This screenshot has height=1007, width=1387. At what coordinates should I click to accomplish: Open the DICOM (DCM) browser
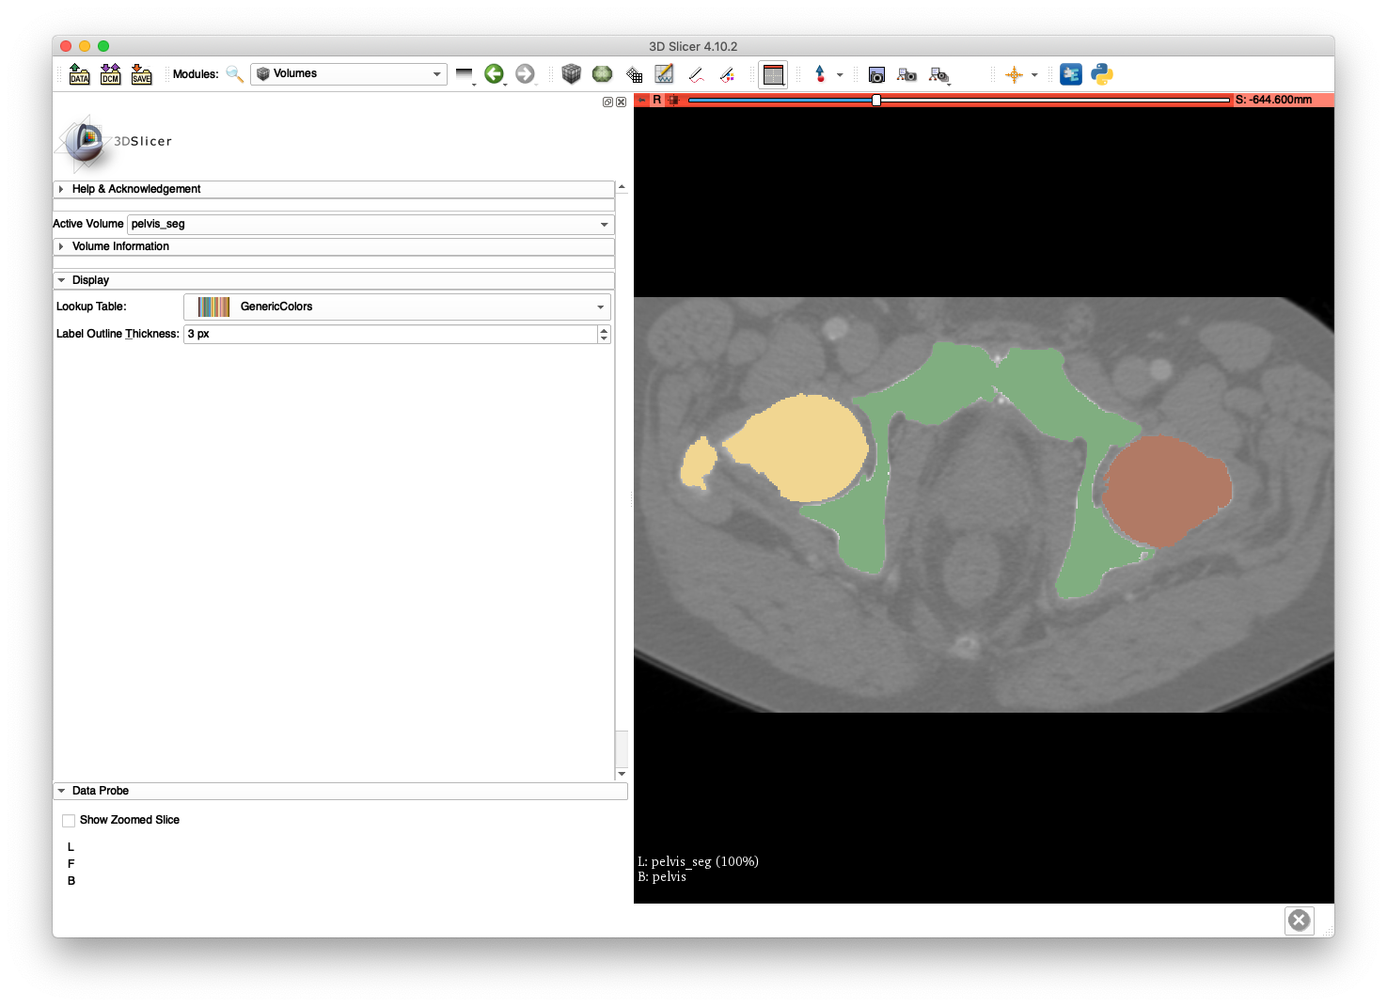[x=111, y=74]
